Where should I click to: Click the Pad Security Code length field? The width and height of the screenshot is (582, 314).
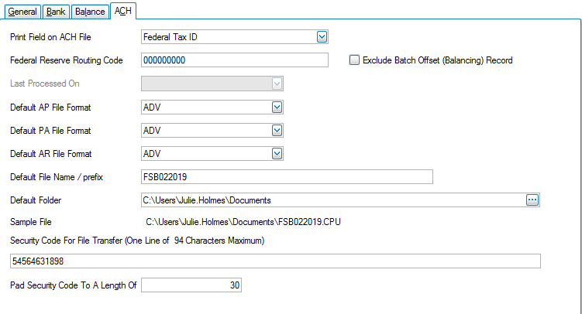pyautogui.click(x=191, y=285)
